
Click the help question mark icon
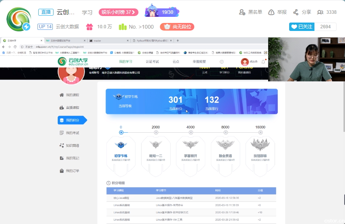click(x=222, y=62)
